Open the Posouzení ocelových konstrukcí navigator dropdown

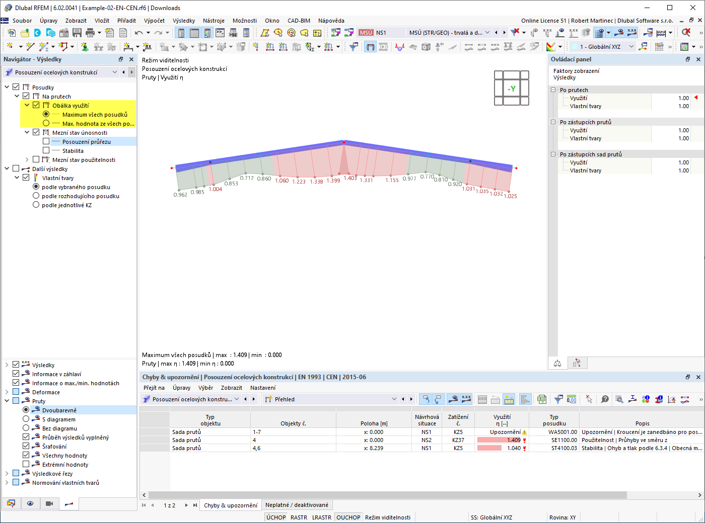115,72
